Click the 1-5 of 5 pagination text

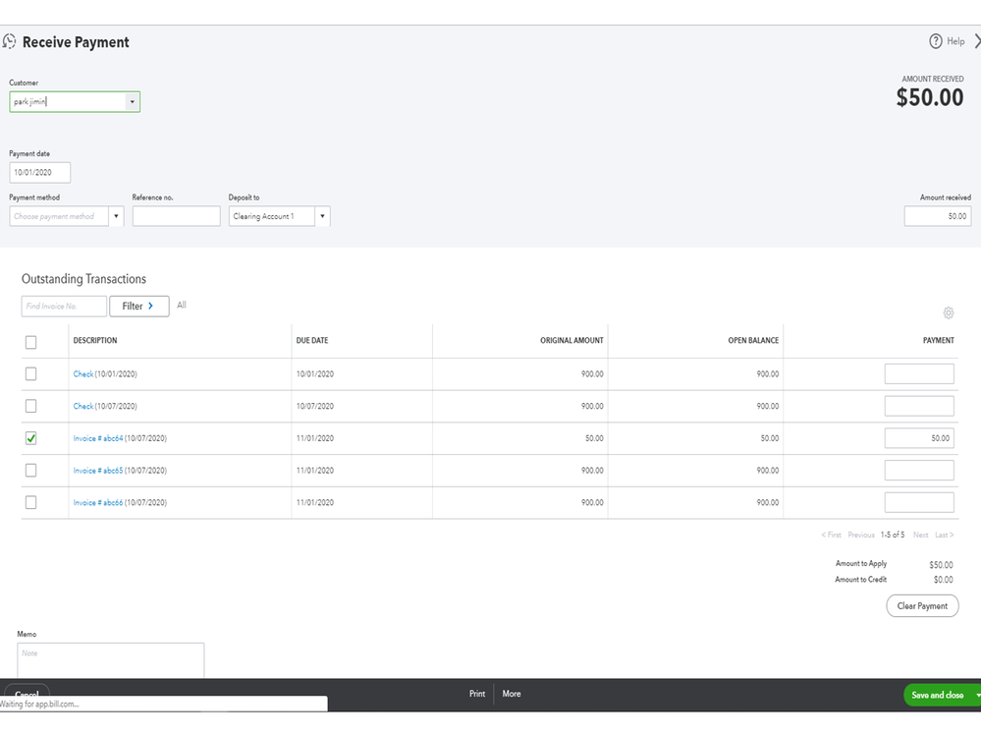893,536
